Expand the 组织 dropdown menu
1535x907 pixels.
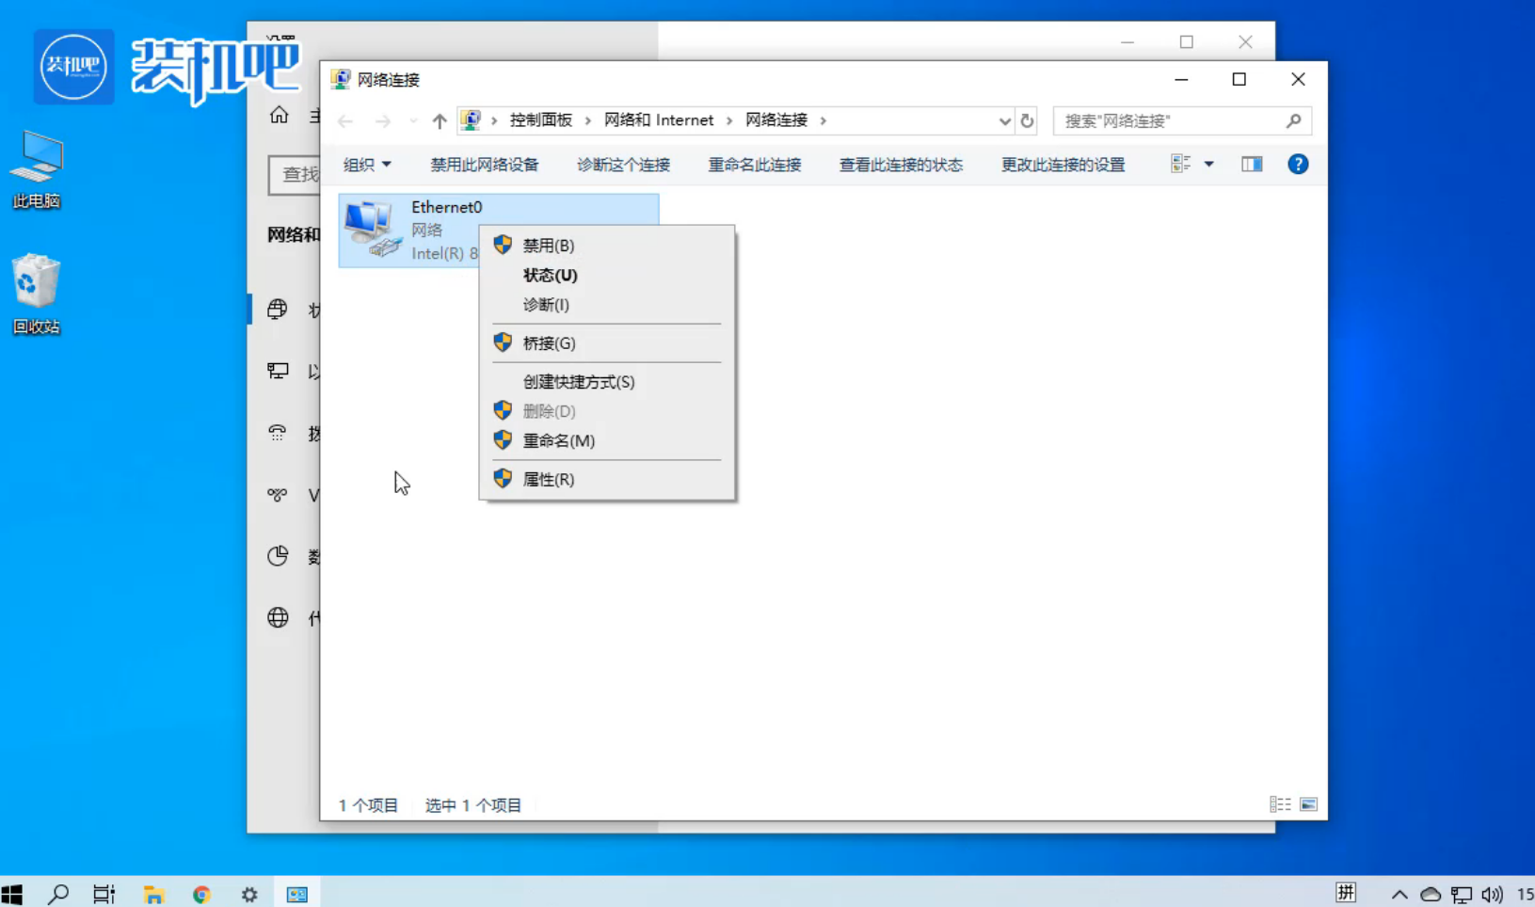(x=366, y=165)
